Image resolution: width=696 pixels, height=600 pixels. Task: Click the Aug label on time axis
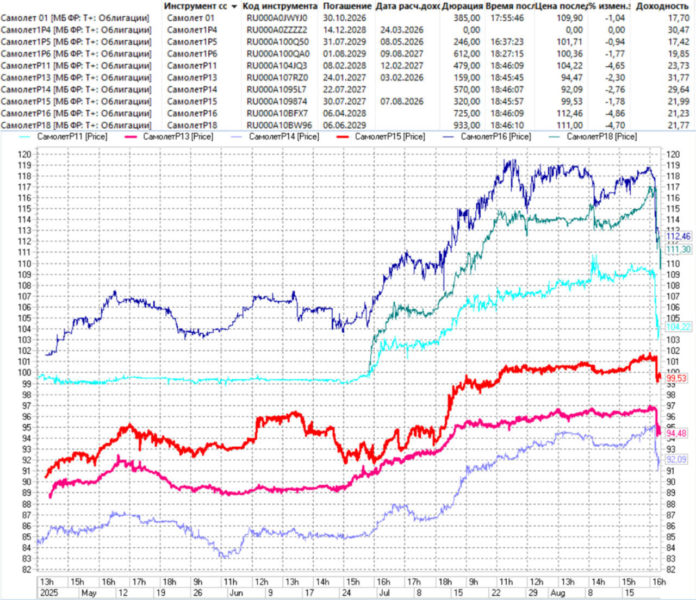(x=558, y=592)
